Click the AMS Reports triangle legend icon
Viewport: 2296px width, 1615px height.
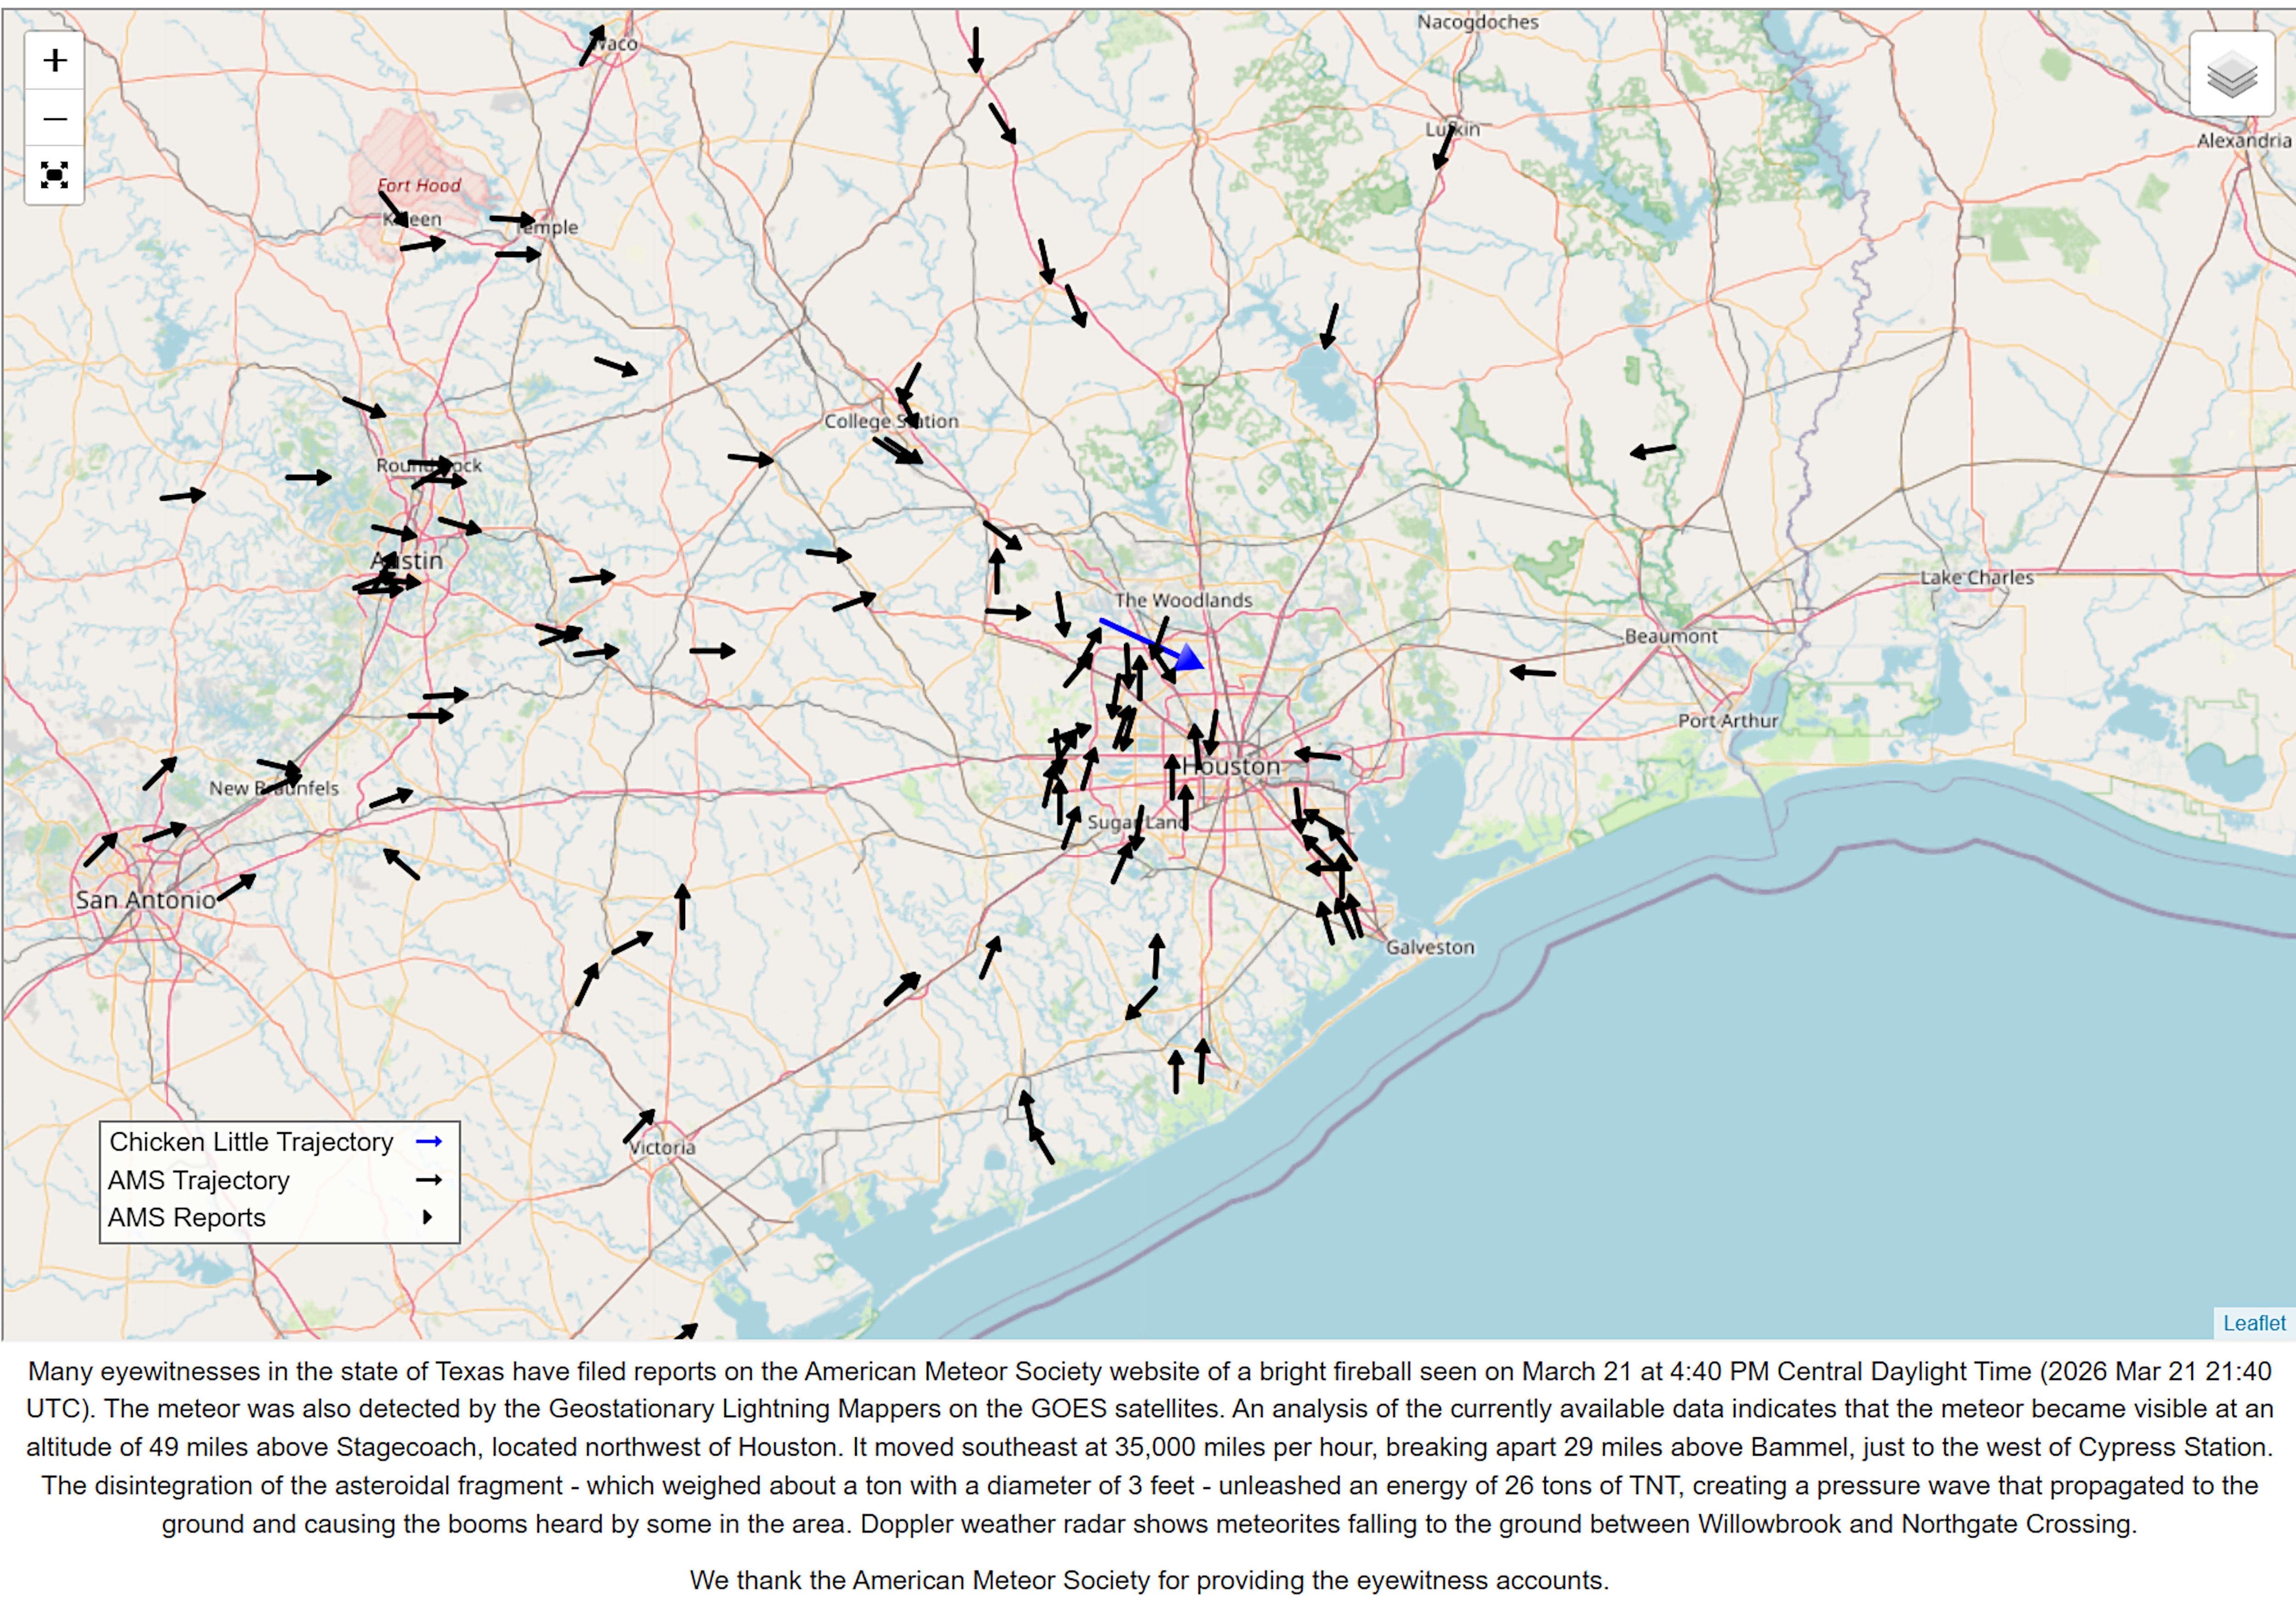click(428, 1217)
